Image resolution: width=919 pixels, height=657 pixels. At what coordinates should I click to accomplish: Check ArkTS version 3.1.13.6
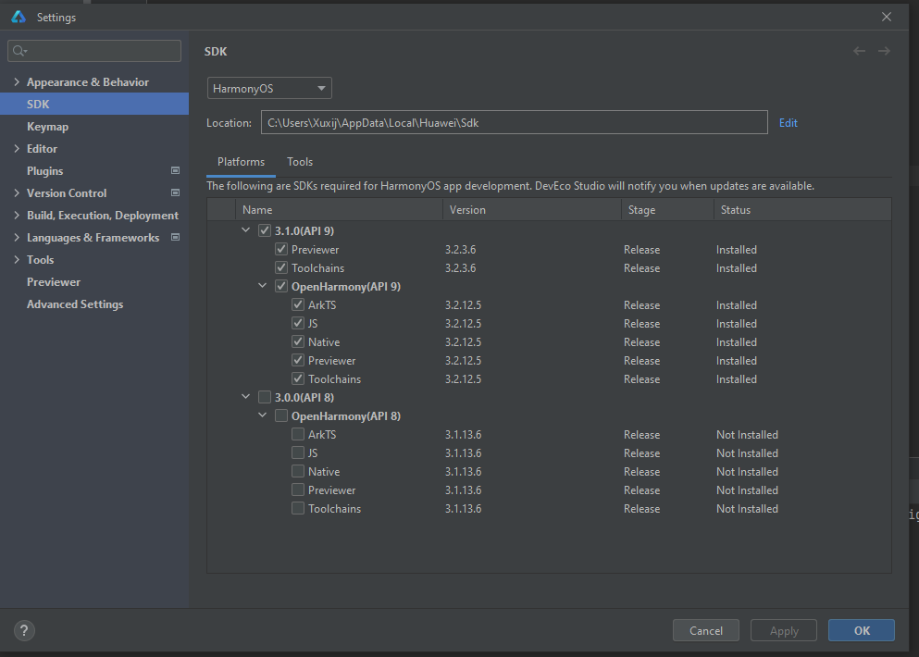(298, 434)
